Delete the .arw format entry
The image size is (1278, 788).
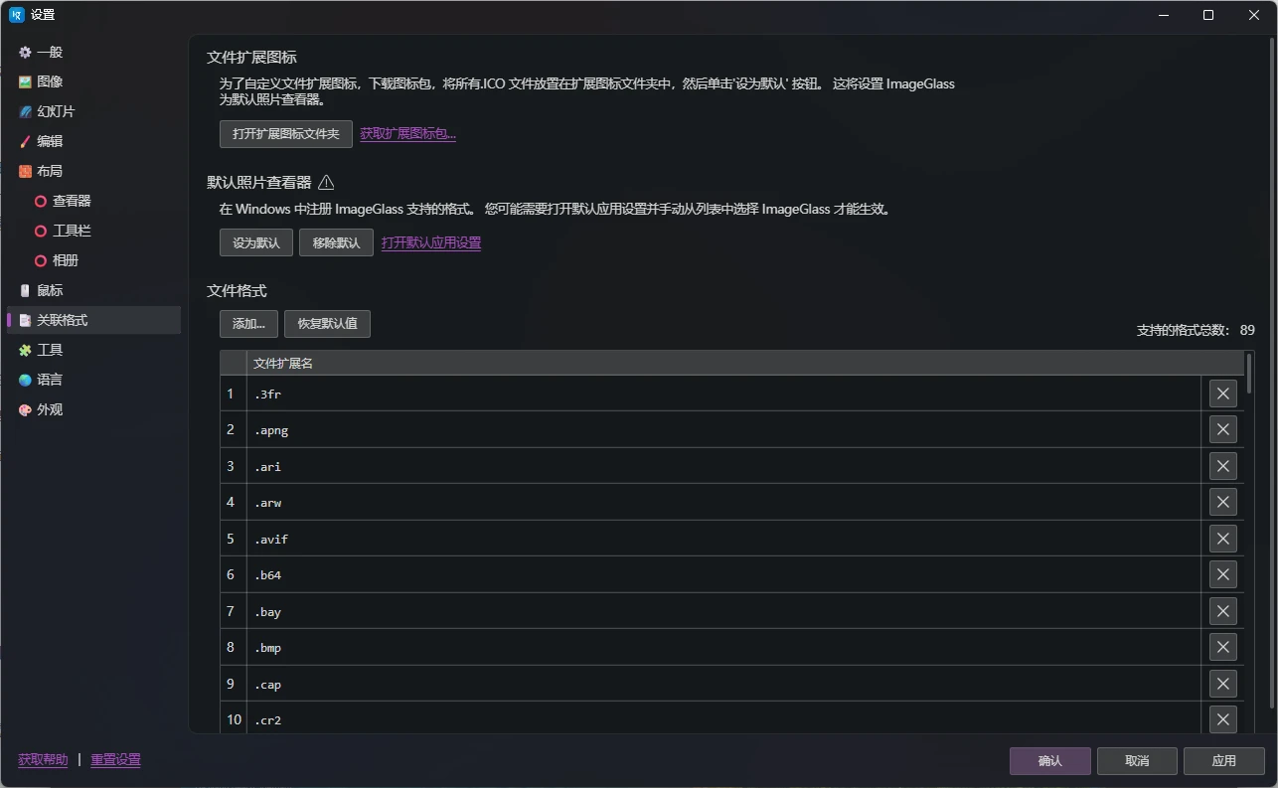pyautogui.click(x=1222, y=502)
